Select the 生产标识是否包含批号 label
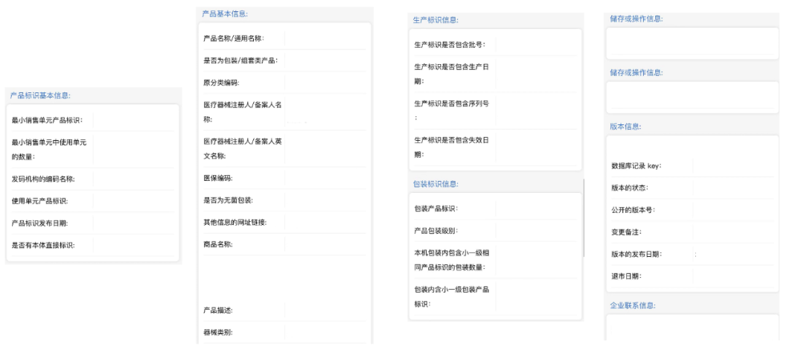The width and height of the screenshot is (804, 353). click(450, 45)
